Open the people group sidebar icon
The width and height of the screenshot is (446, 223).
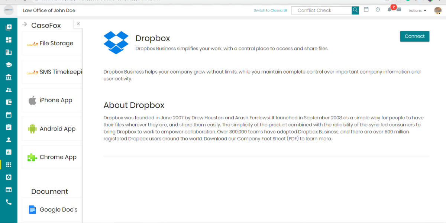[9, 90]
